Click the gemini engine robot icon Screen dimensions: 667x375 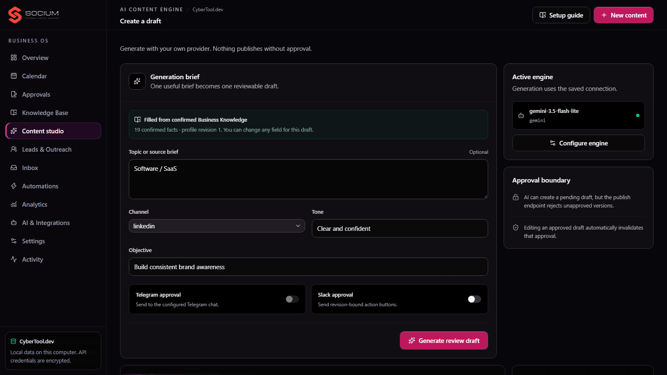click(521, 115)
